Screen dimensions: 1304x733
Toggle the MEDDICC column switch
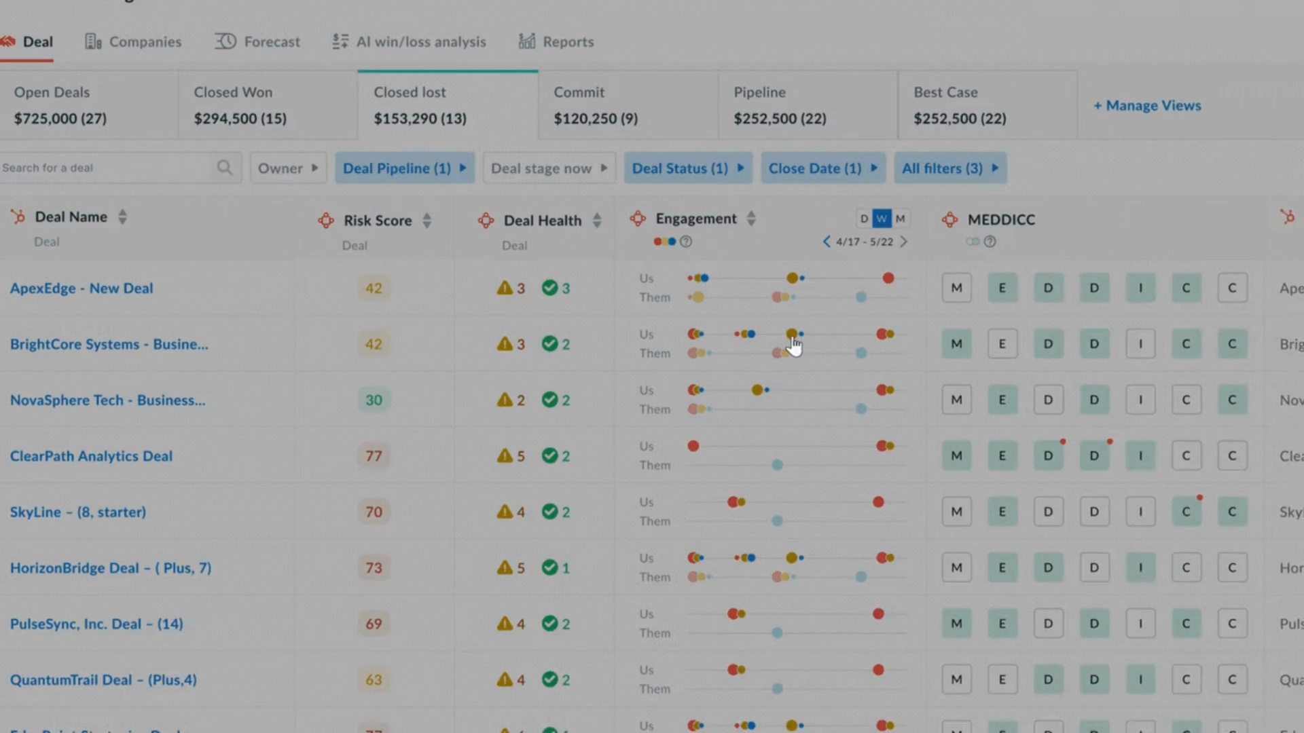(x=973, y=242)
